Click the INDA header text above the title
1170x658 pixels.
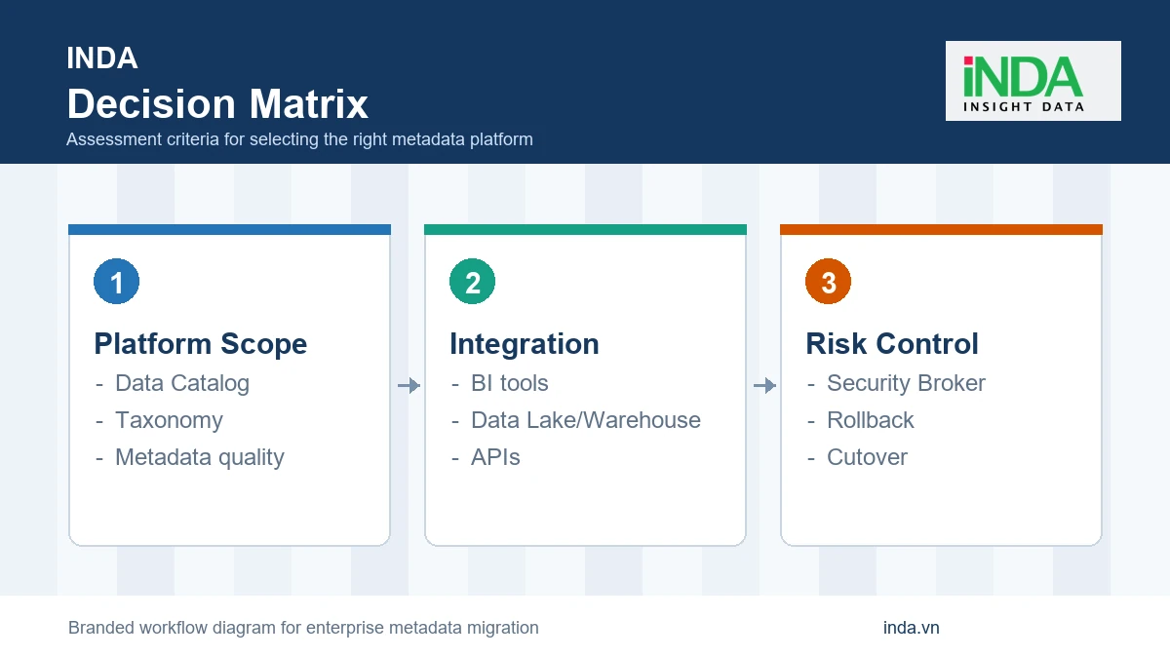click(x=102, y=58)
